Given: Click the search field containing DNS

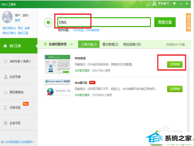Looking at the screenshot, I should coord(104,22).
